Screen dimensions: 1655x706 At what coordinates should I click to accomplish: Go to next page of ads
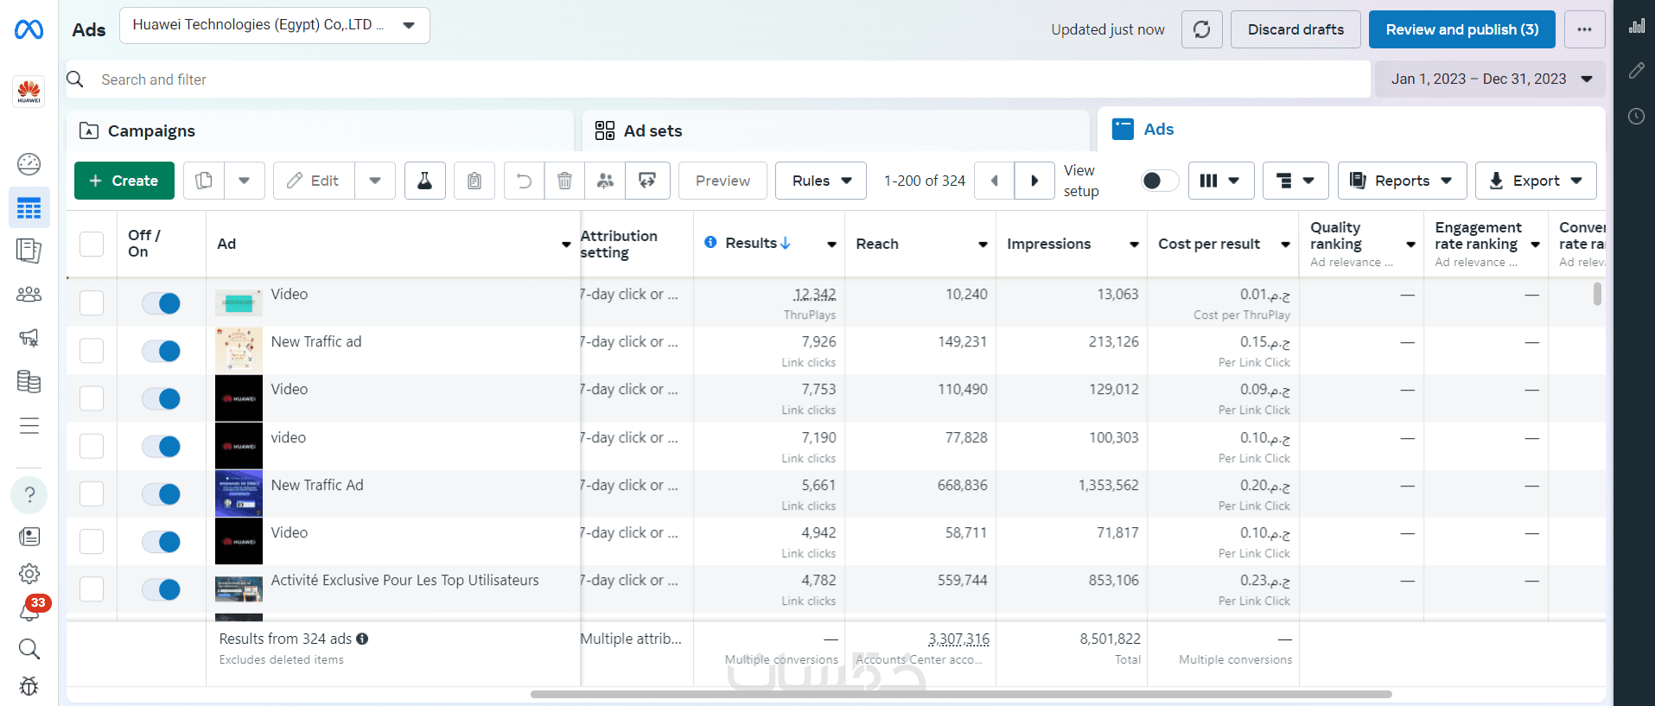click(1034, 181)
